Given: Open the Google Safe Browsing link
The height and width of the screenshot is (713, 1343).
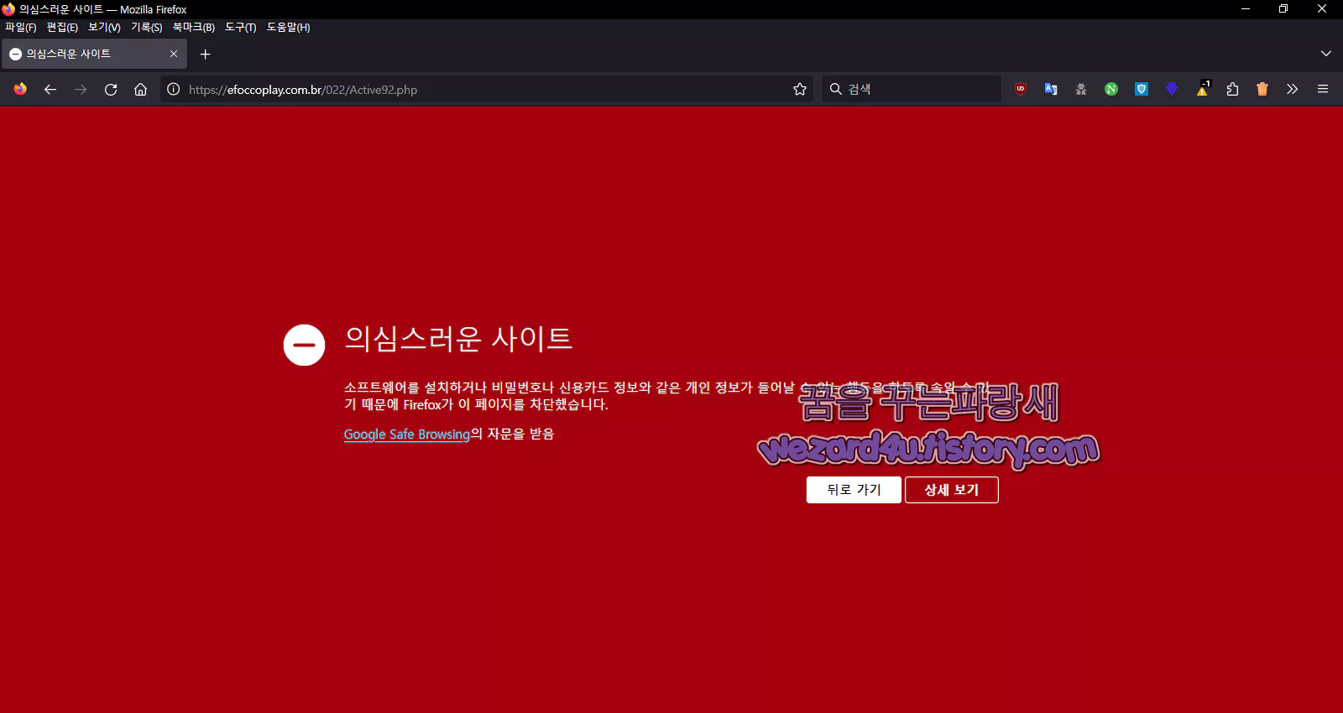Looking at the screenshot, I should (406, 435).
